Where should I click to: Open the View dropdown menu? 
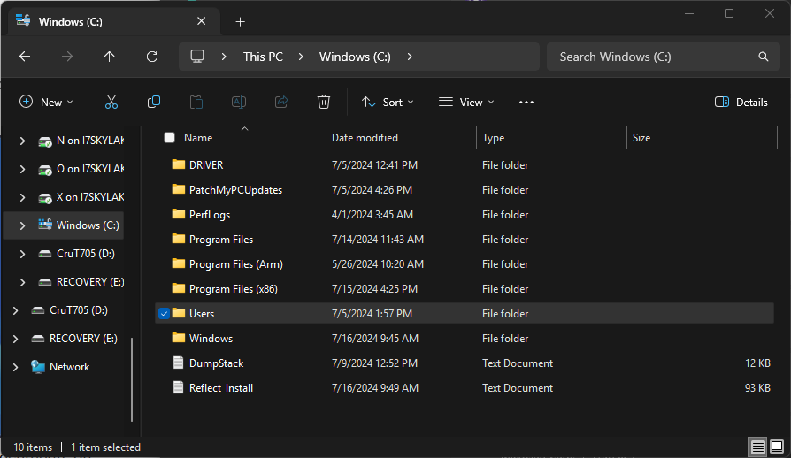click(x=466, y=103)
